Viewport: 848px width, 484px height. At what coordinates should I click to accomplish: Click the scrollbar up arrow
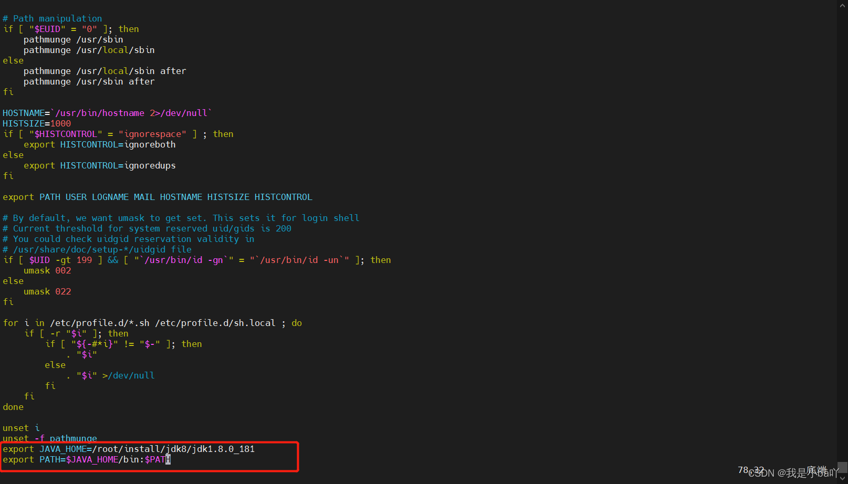843,5
